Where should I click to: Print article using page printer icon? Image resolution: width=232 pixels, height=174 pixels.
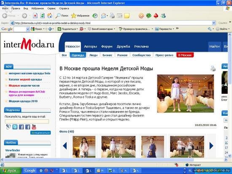(213, 68)
